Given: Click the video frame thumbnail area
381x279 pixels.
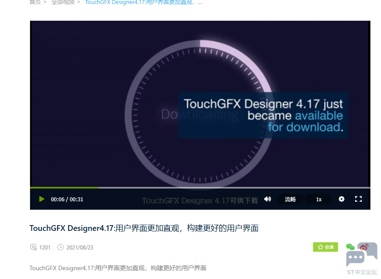Looking at the screenshot, I should [x=200, y=104].
